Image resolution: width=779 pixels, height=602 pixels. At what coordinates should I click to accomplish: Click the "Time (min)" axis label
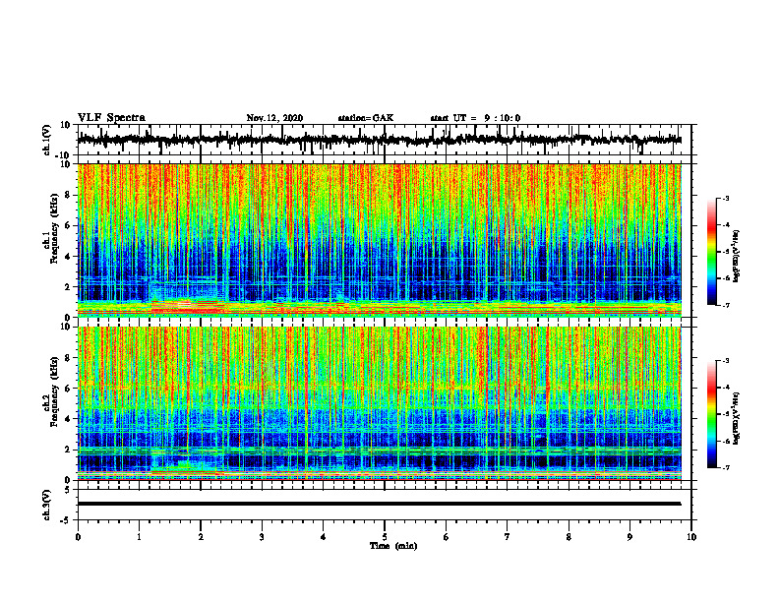click(x=393, y=546)
